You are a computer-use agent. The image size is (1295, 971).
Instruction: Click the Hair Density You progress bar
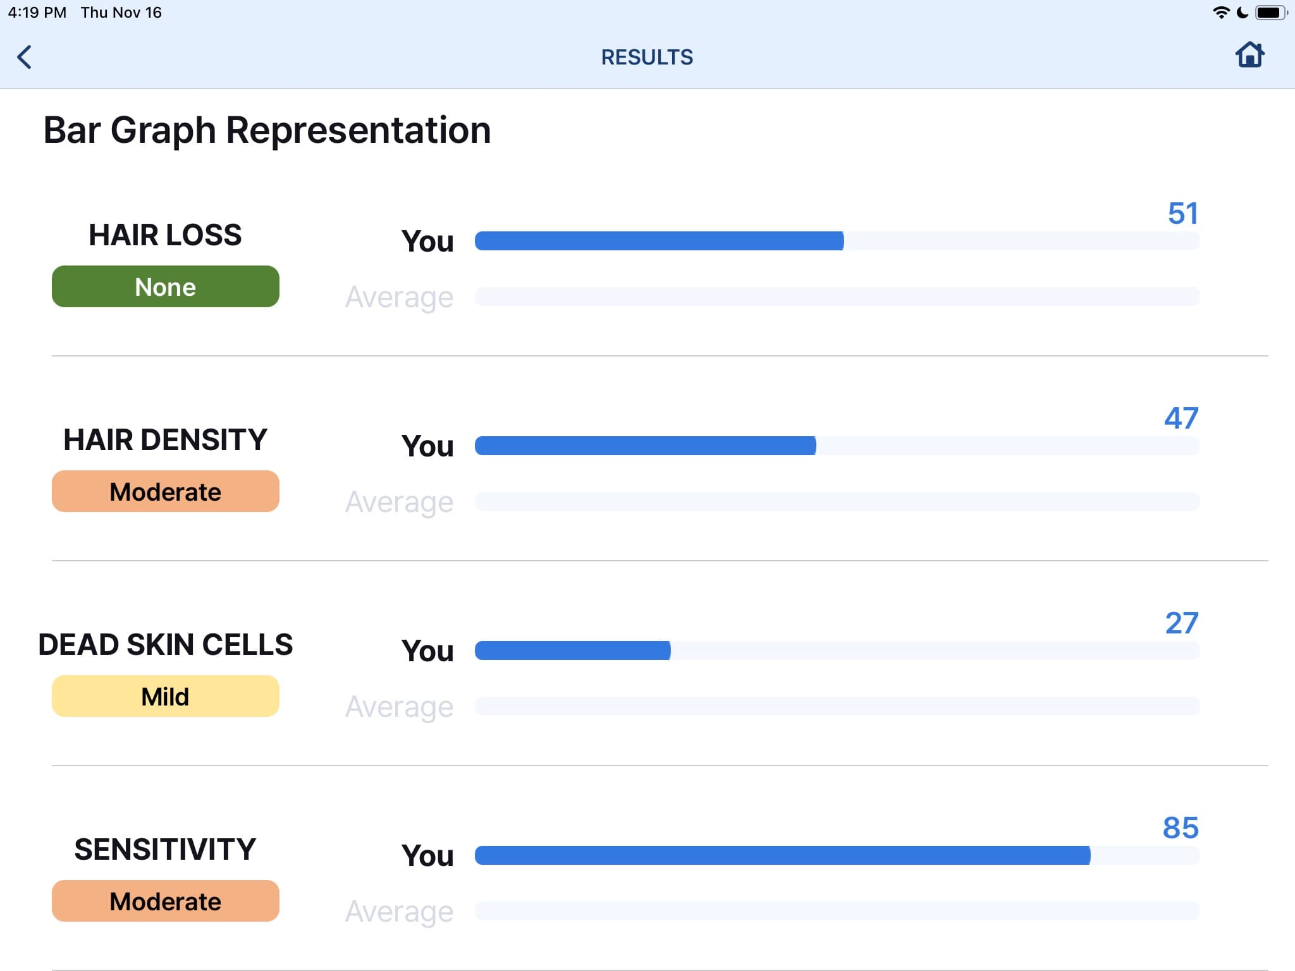(837, 446)
